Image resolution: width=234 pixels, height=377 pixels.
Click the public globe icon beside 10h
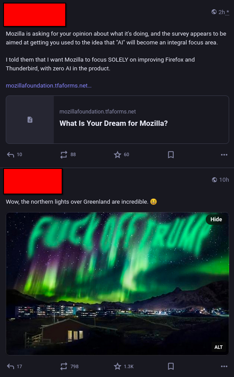click(x=214, y=179)
